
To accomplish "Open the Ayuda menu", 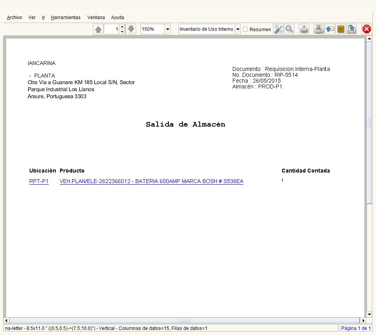I will pyautogui.click(x=117, y=18).
